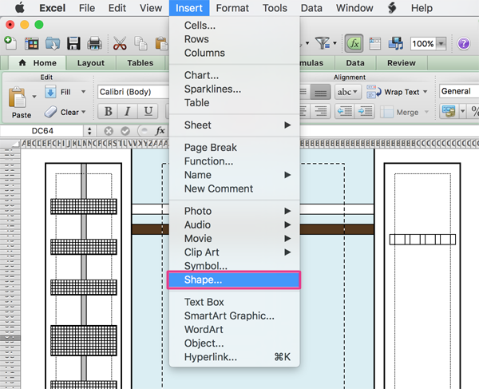479x389 pixels.
Task: Click the printer icon
Action: click(94, 43)
